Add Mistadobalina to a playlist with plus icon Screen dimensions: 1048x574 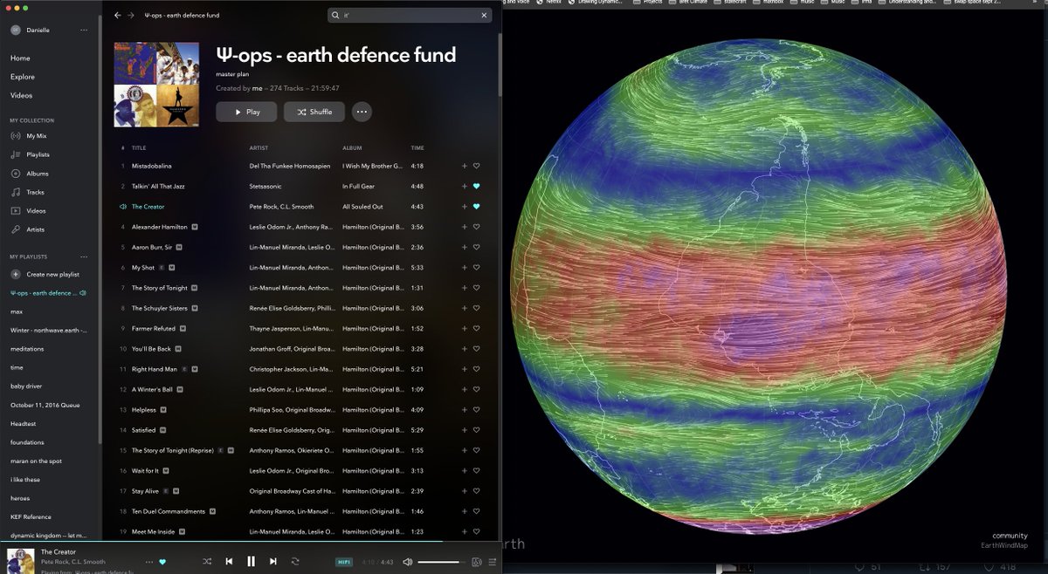[x=465, y=166]
